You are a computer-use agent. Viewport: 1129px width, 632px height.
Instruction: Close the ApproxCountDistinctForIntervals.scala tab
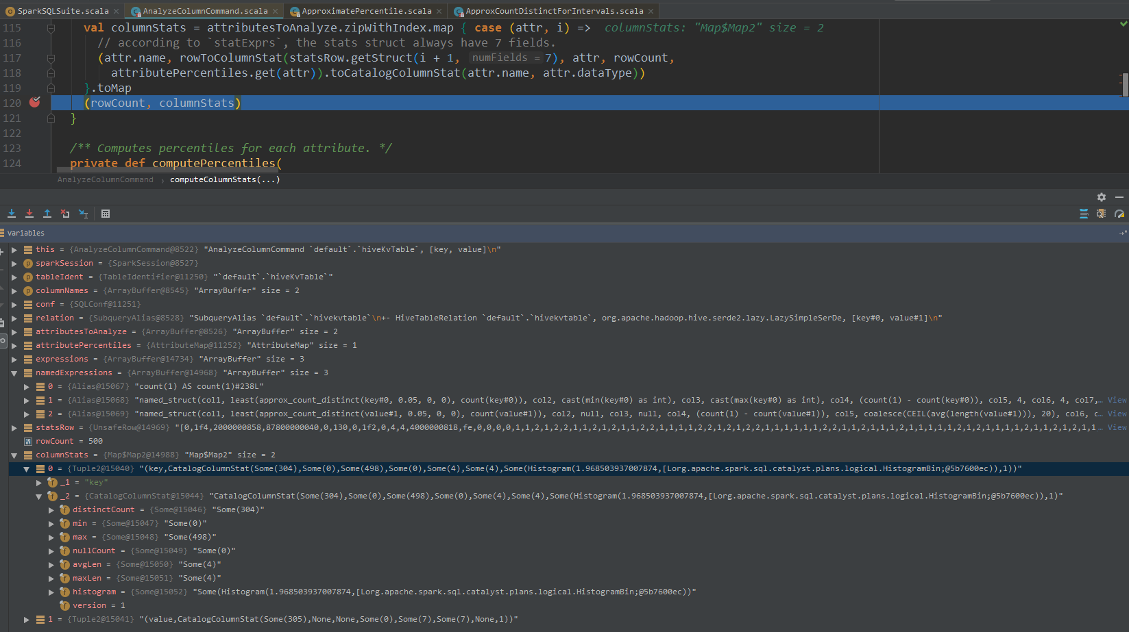pos(651,11)
